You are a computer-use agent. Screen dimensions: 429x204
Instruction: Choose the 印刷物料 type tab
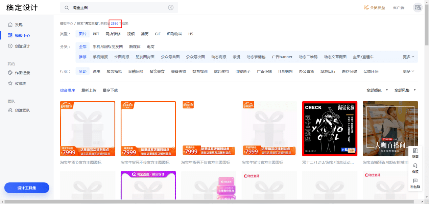tap(174, 34)
